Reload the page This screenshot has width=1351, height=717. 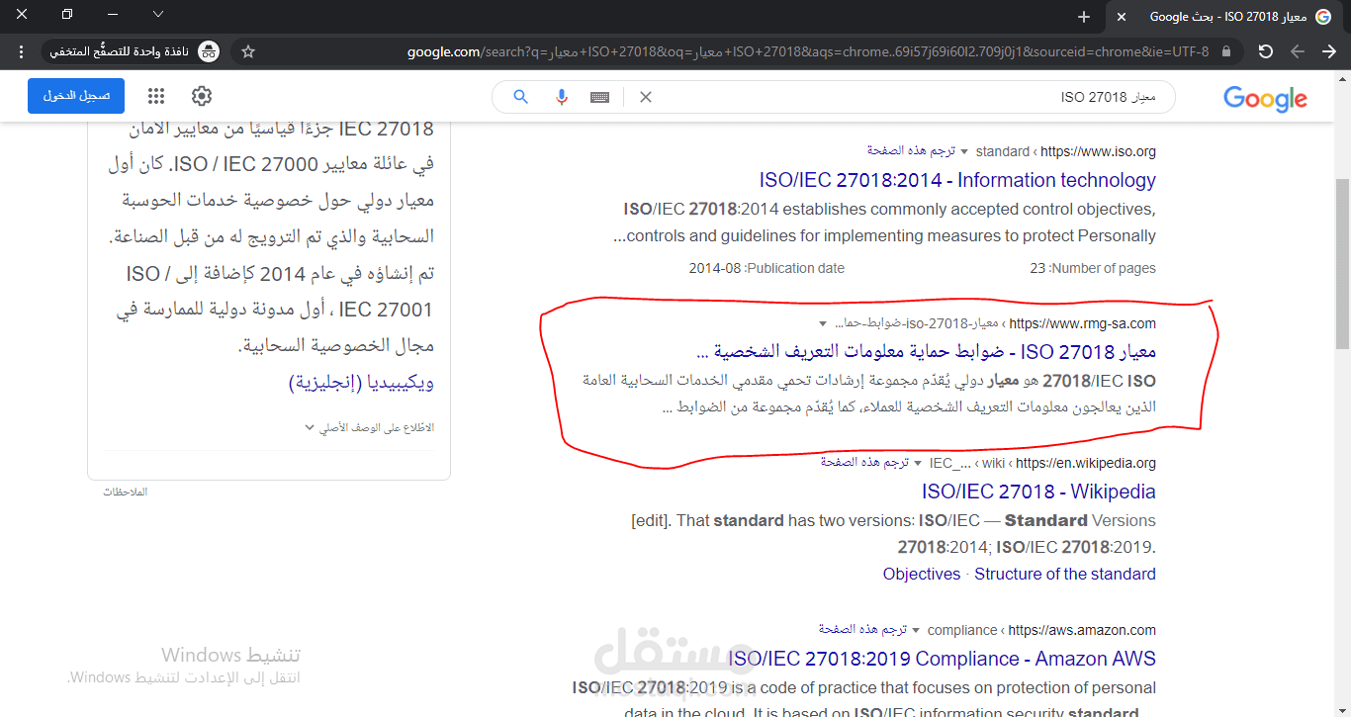click(1265, 51)
